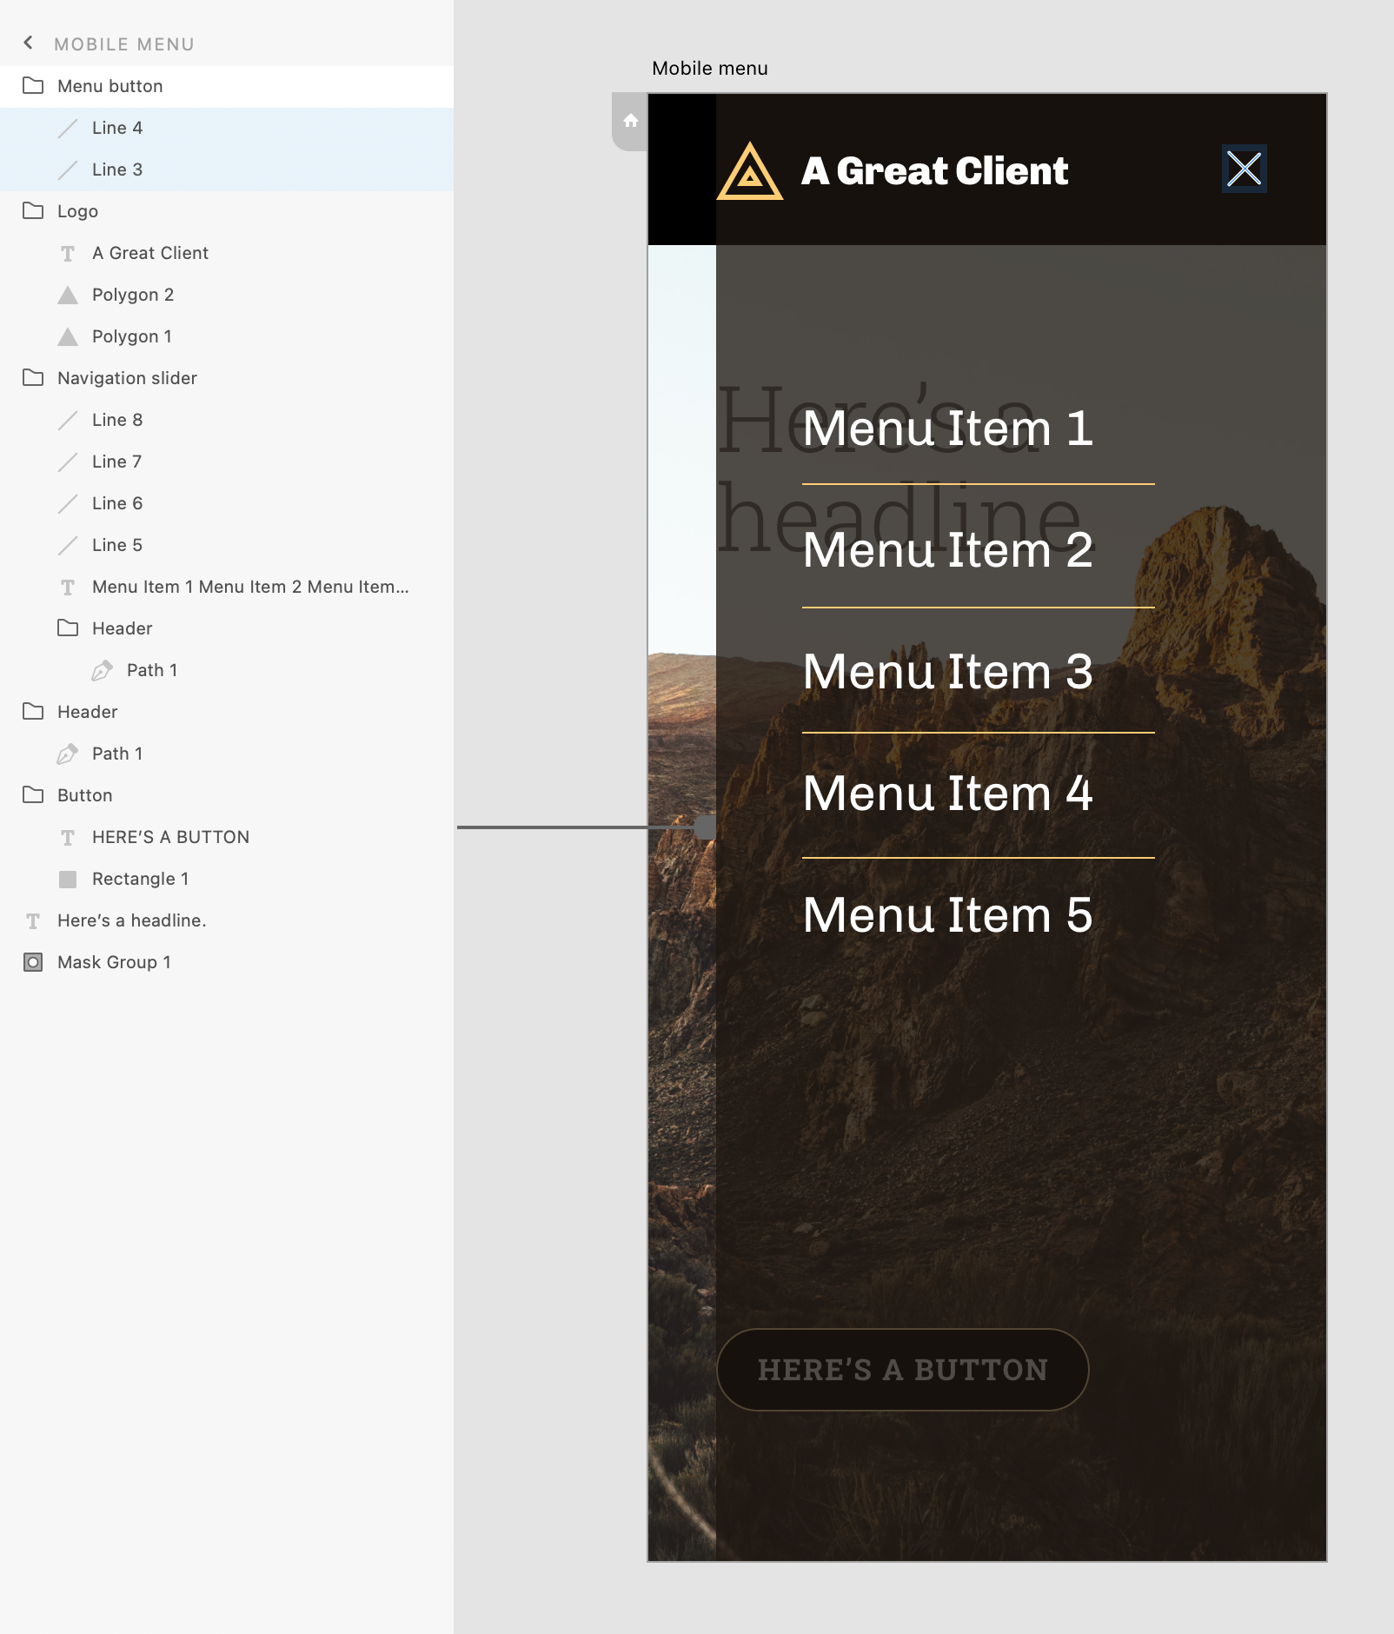Viewport: 1394px width, 1634px height.
Task: Go back using the arrow beside MOBILE MENU
Action: pyautogui.click(x=29, y=43)
